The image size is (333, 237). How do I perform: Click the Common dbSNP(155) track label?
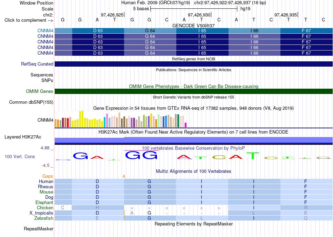[31, 102]
